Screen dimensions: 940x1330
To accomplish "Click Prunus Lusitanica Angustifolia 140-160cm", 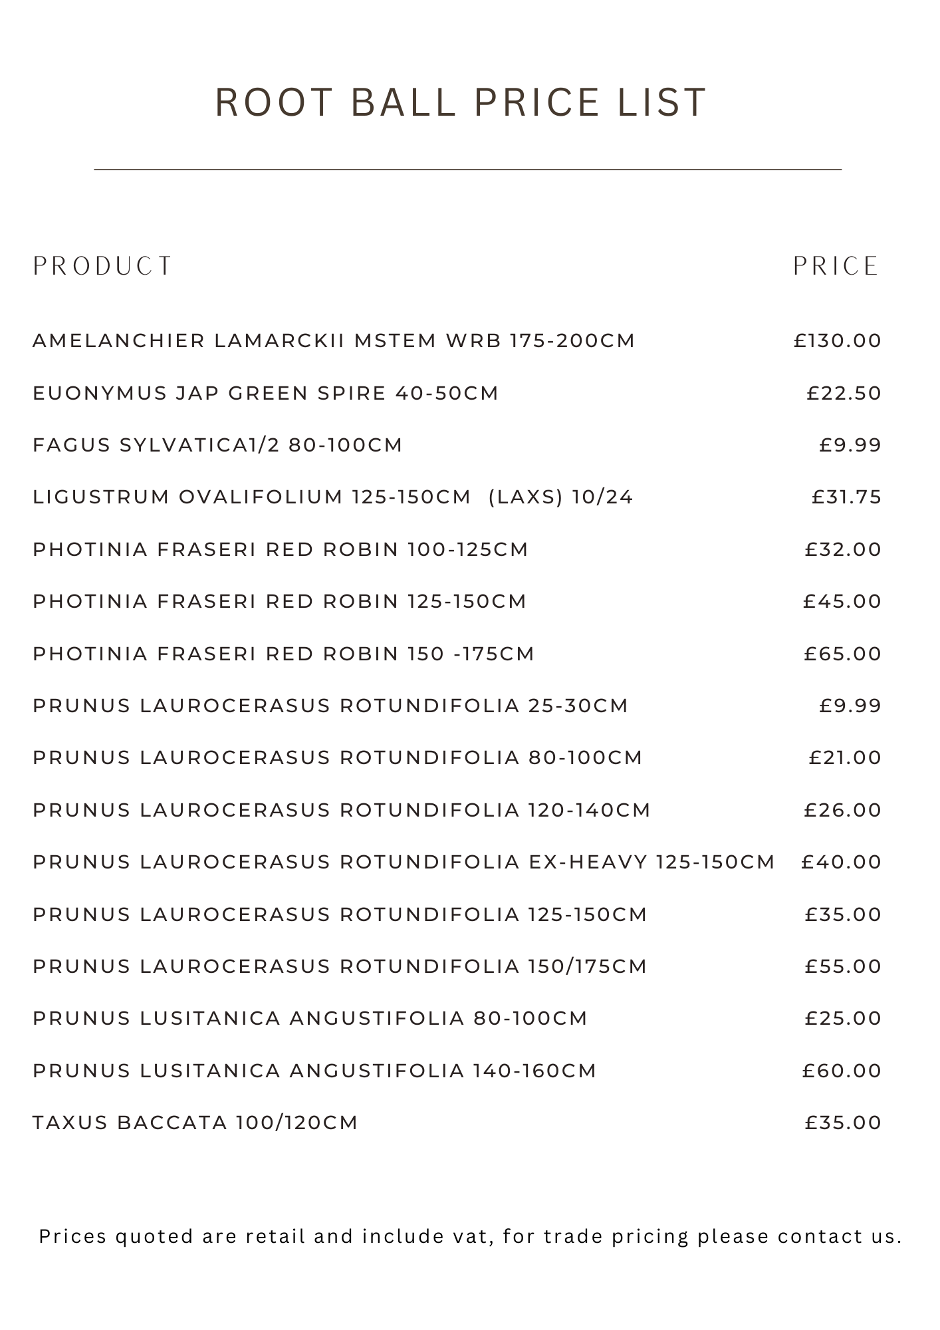I will 314,1071.
